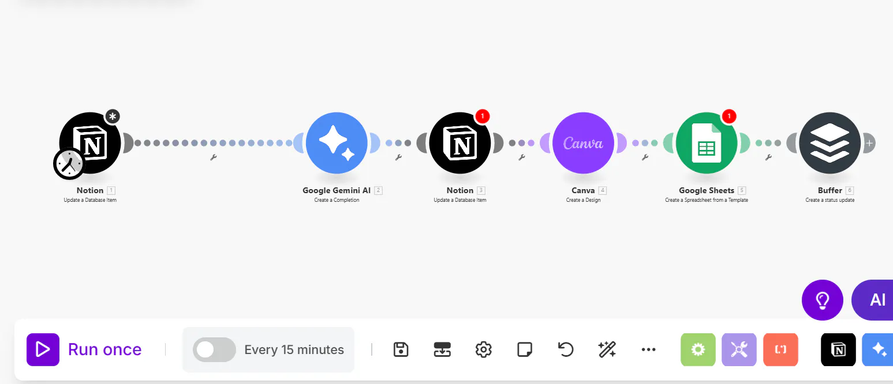Open the Google Gemini AI module
This screenshot has height=384, width=893.
coord(337,143)
